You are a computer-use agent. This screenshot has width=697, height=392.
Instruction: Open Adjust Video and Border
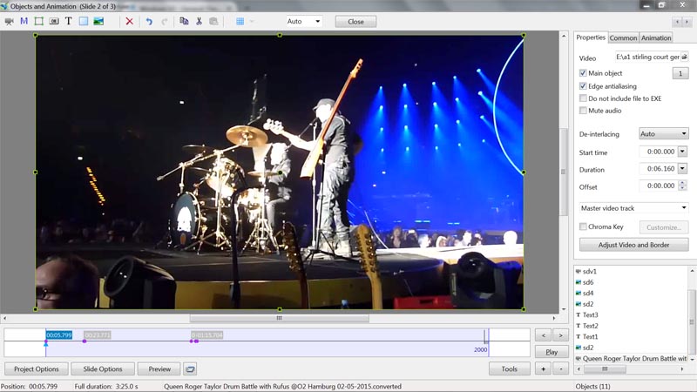(634, 245)
